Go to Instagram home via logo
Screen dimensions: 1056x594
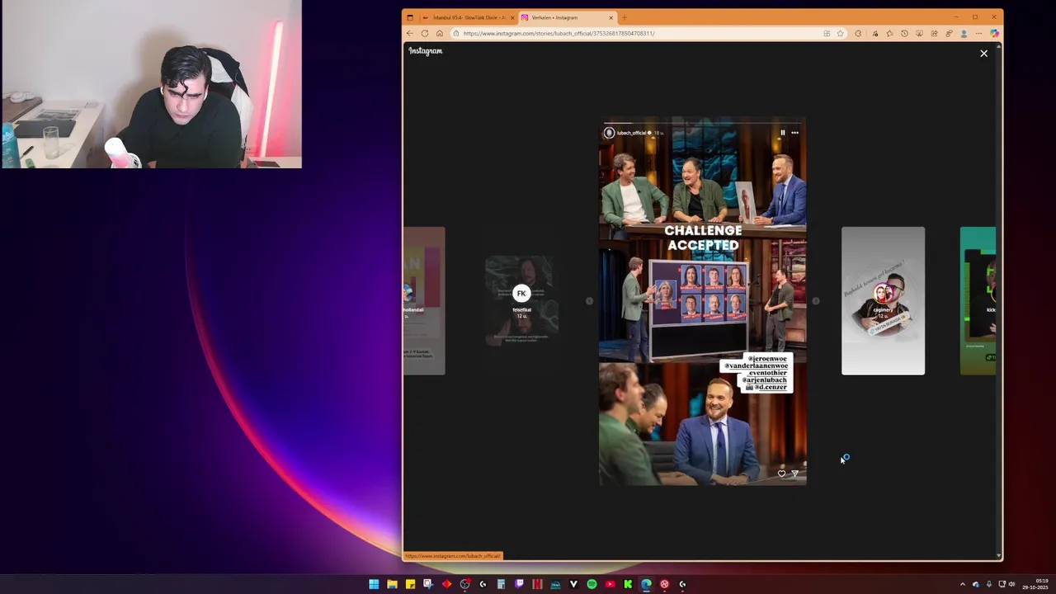[426, 51]
